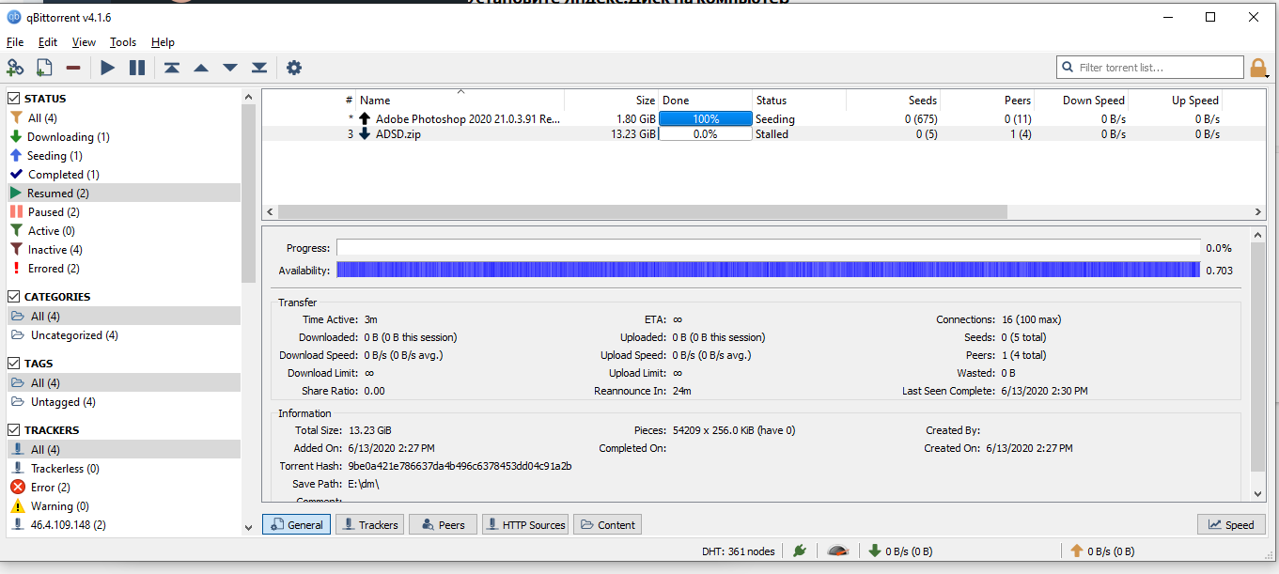Switch to the Content tab
1279x574 pixels.
pyautogui.click(x=607, y=524)
